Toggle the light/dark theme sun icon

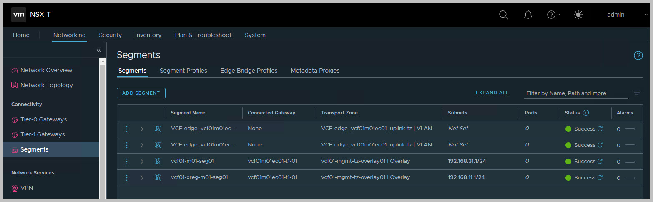click(578, 15)
